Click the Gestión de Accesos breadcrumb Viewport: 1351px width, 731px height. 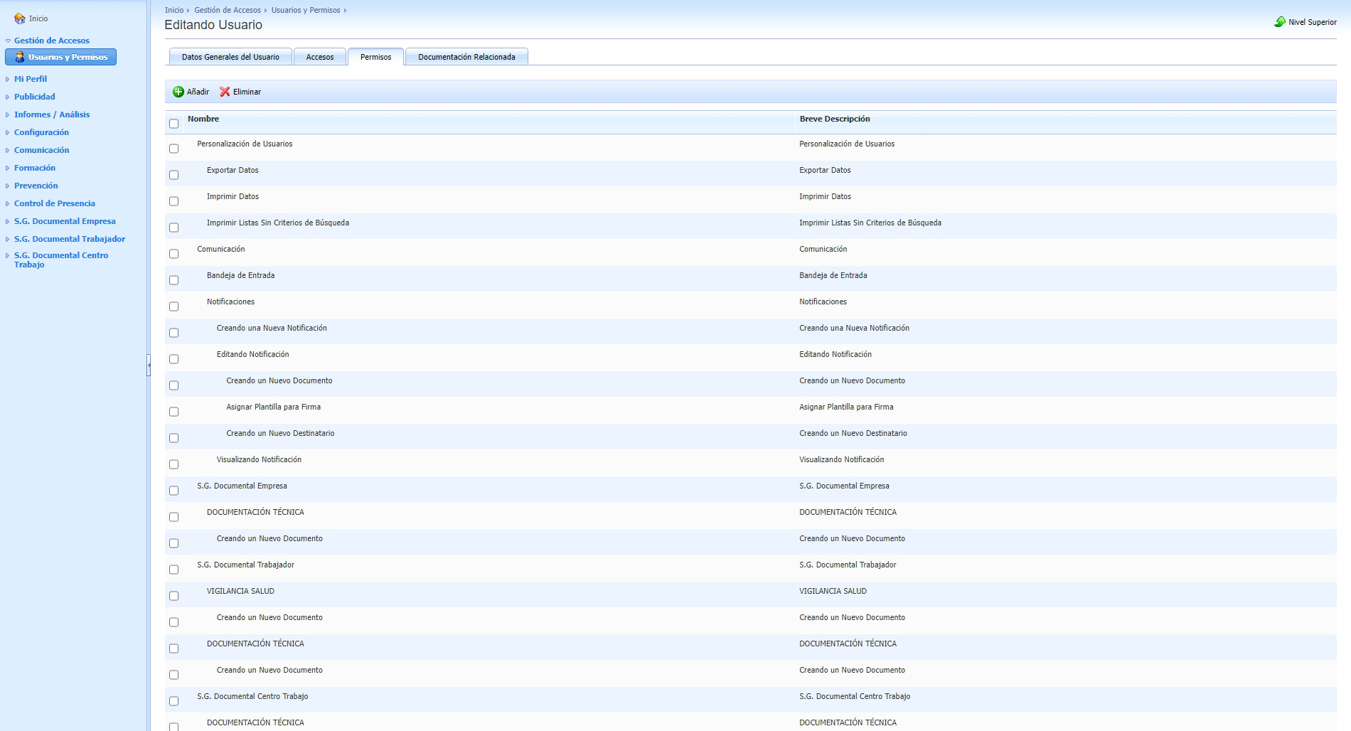click(228, 10)
